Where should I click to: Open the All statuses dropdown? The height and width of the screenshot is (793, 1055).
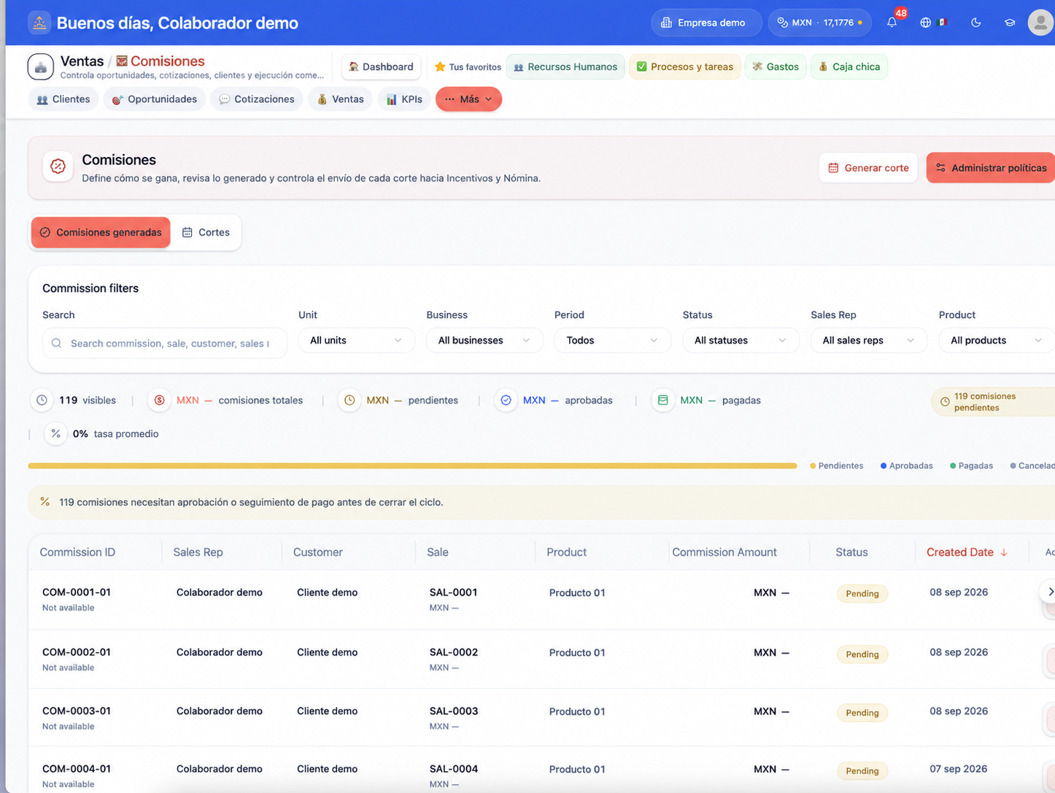[741, 340]
